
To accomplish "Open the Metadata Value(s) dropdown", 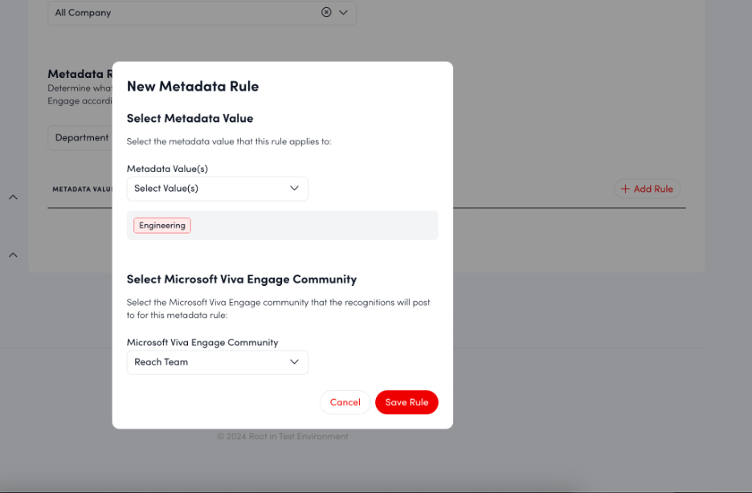I will 217,188.
